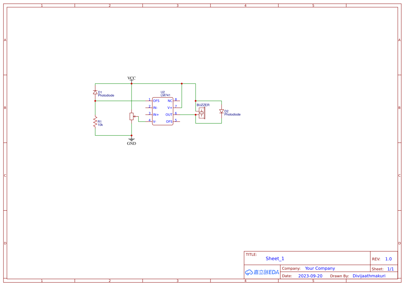Select the Your Company field

coord(320,268)
